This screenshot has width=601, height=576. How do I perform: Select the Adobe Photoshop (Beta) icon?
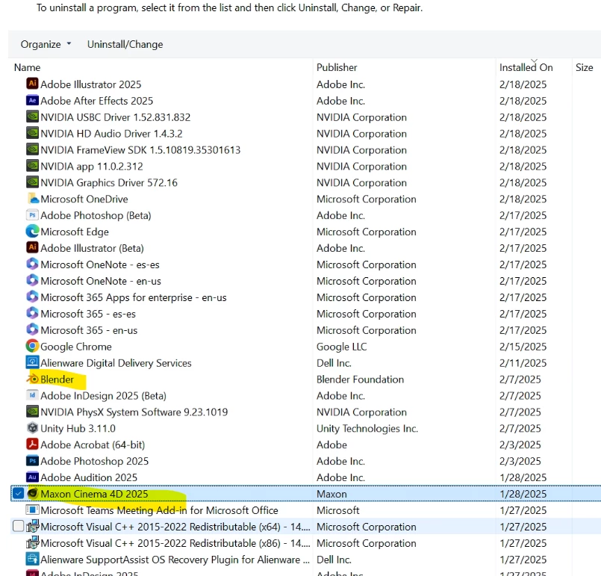click(x=32, y=215)
